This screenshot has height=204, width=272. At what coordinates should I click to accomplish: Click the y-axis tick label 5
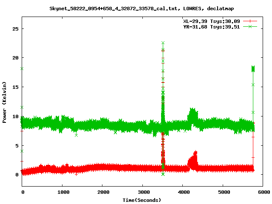click(17, 146)
